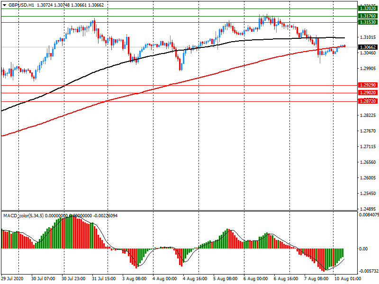Select the GBPUSD,H1 symbol title text
Screen dimensions: 379x284
pyautogui.click(x=21, y=5)
